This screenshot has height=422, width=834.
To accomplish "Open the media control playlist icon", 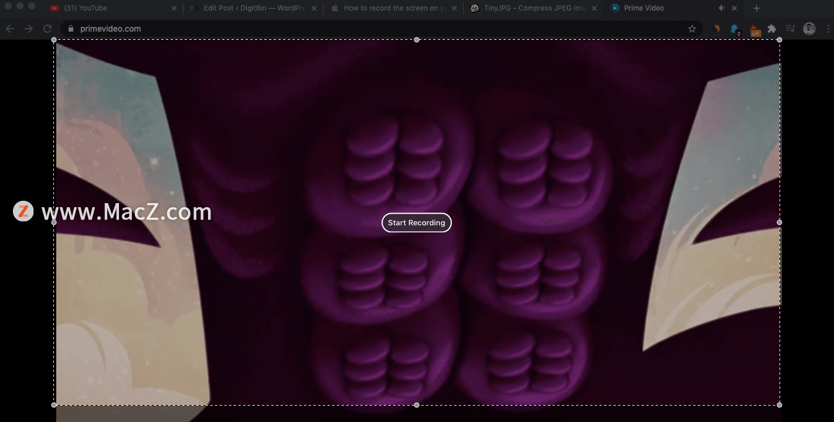I will [x=791, y=29].
